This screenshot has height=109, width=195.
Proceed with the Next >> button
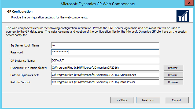pyautogui.click(x=148, y=100)
